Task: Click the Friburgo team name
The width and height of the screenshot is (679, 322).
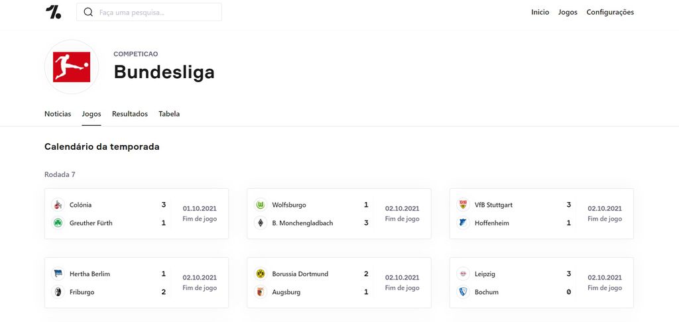Action: click(x=82, y=292)
